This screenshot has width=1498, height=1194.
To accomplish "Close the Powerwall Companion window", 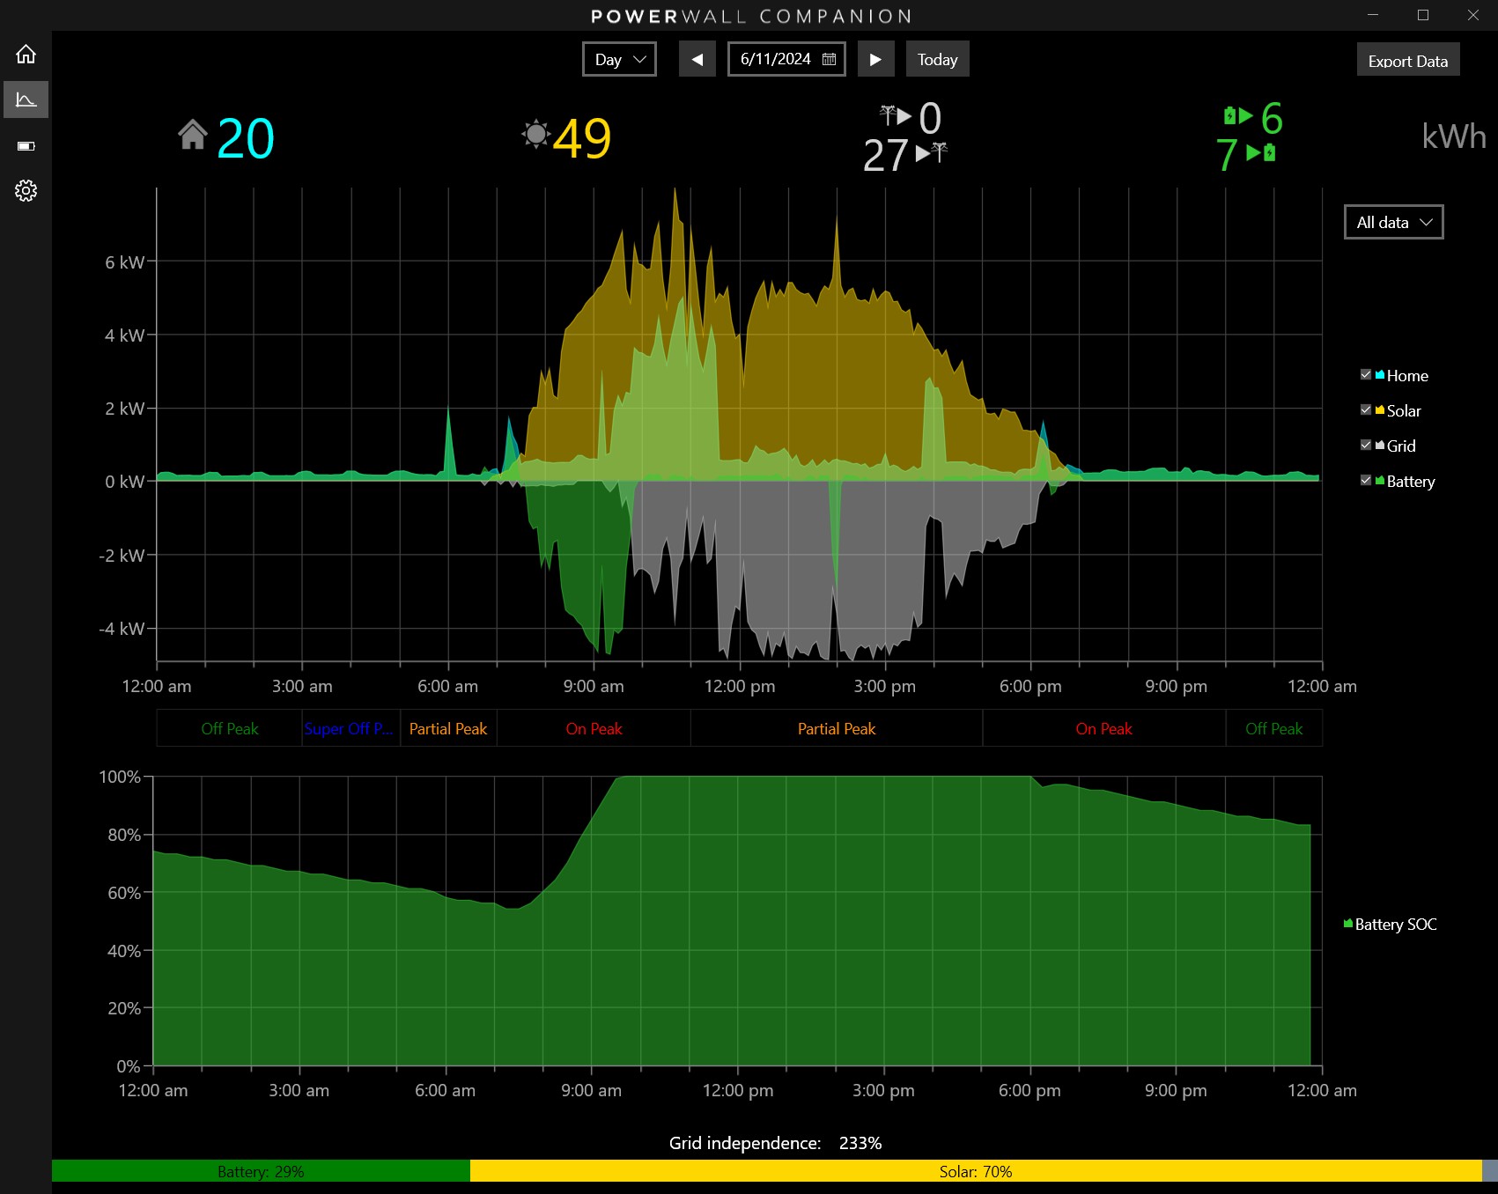I will click(x=1473, y=15).
